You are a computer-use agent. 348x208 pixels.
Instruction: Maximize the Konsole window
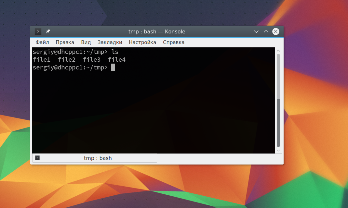(266, 31)
